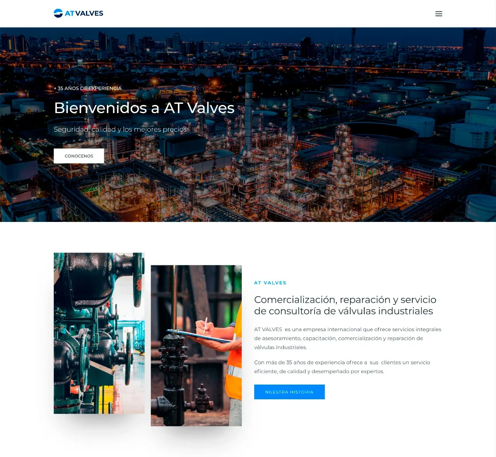The image size is (496, 457).
Task: Click the paragraph starting 'Con más de 35 años'
Action: point(342,367)
